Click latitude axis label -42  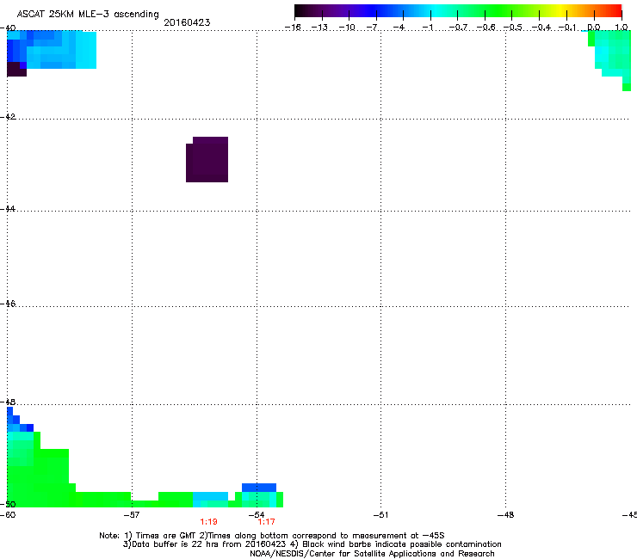click(8, 116)
